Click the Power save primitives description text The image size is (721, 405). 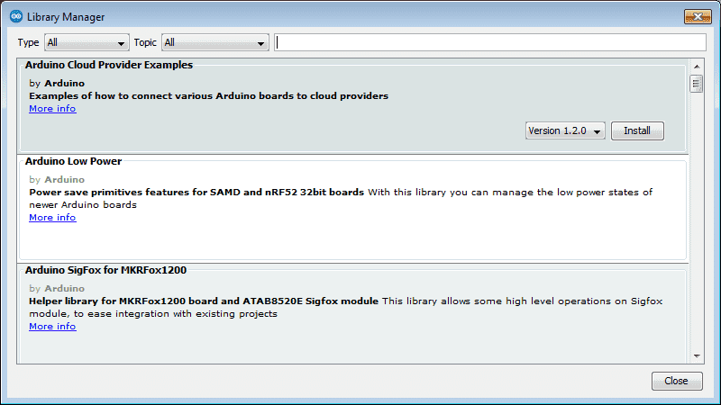point(196,193)
